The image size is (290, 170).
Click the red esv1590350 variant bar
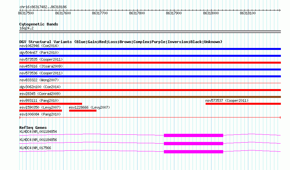pyautogui.click(x=40, y=111)
